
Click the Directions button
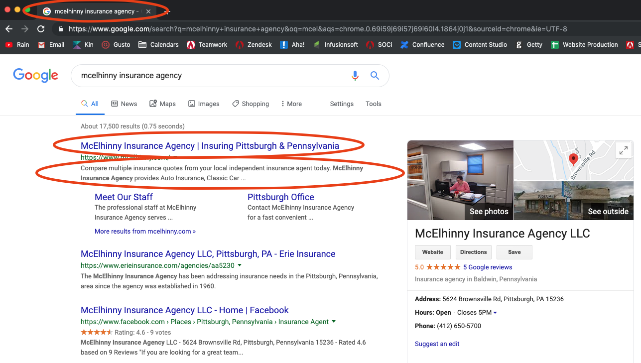point(473,252)
